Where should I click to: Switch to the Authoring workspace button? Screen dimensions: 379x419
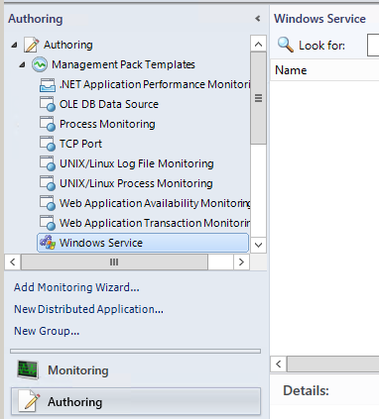136,401
